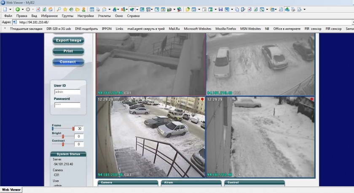Click the magnifier Search icon
Image resolution: width=354 pixels, height=193 pixels.
59,9
